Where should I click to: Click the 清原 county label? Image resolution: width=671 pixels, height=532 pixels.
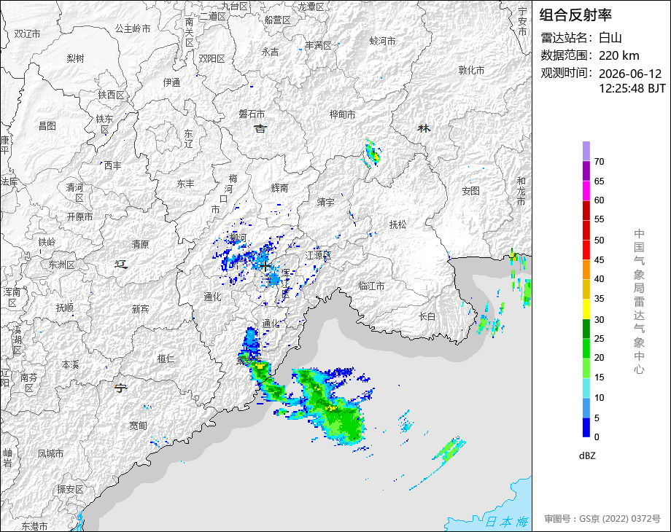tap(140, 244)
